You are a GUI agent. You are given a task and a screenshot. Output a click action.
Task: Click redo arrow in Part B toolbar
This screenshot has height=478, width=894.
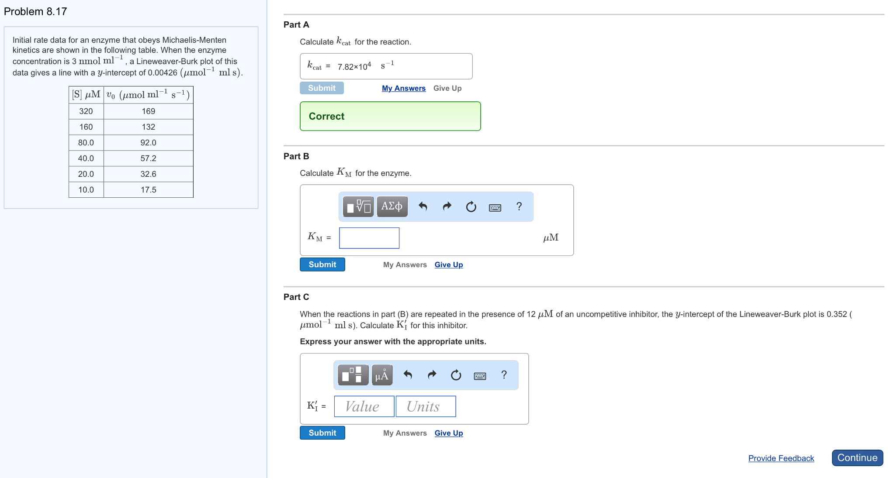(447, 206)
